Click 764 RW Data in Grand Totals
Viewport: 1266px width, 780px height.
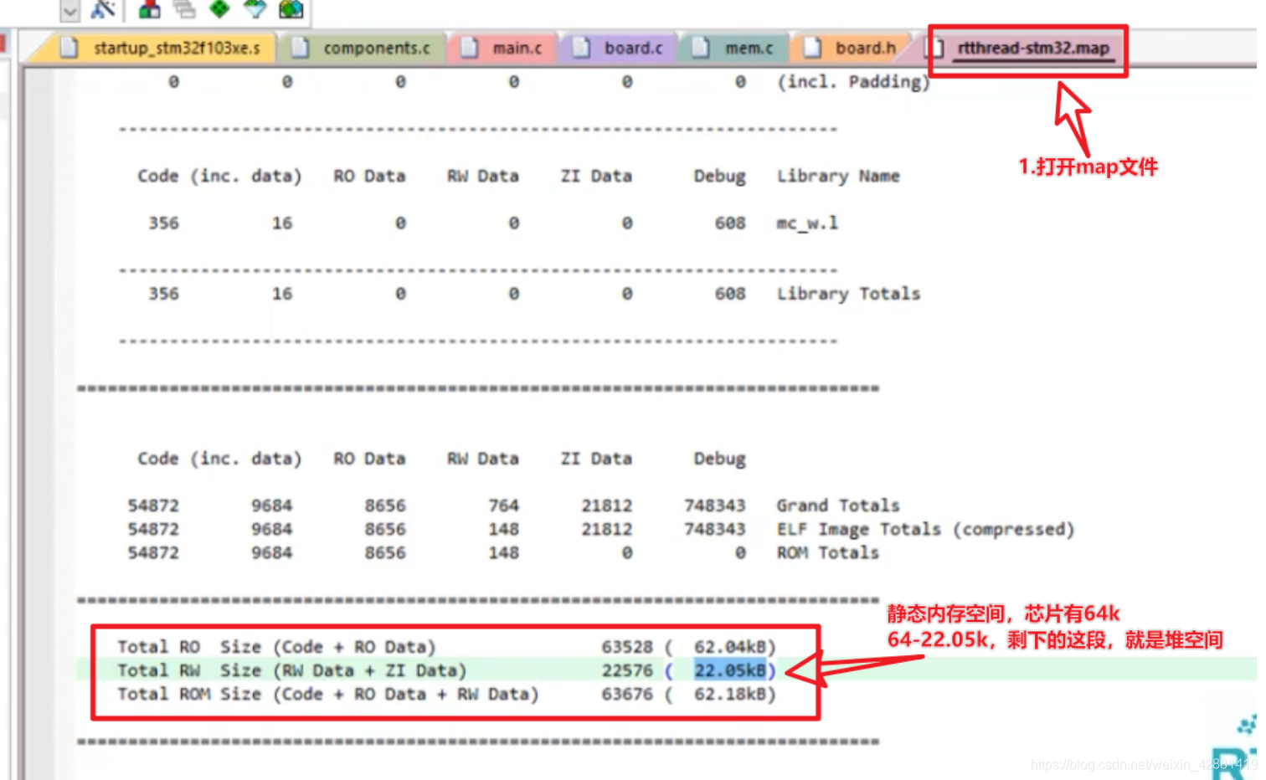coord(503,505)
